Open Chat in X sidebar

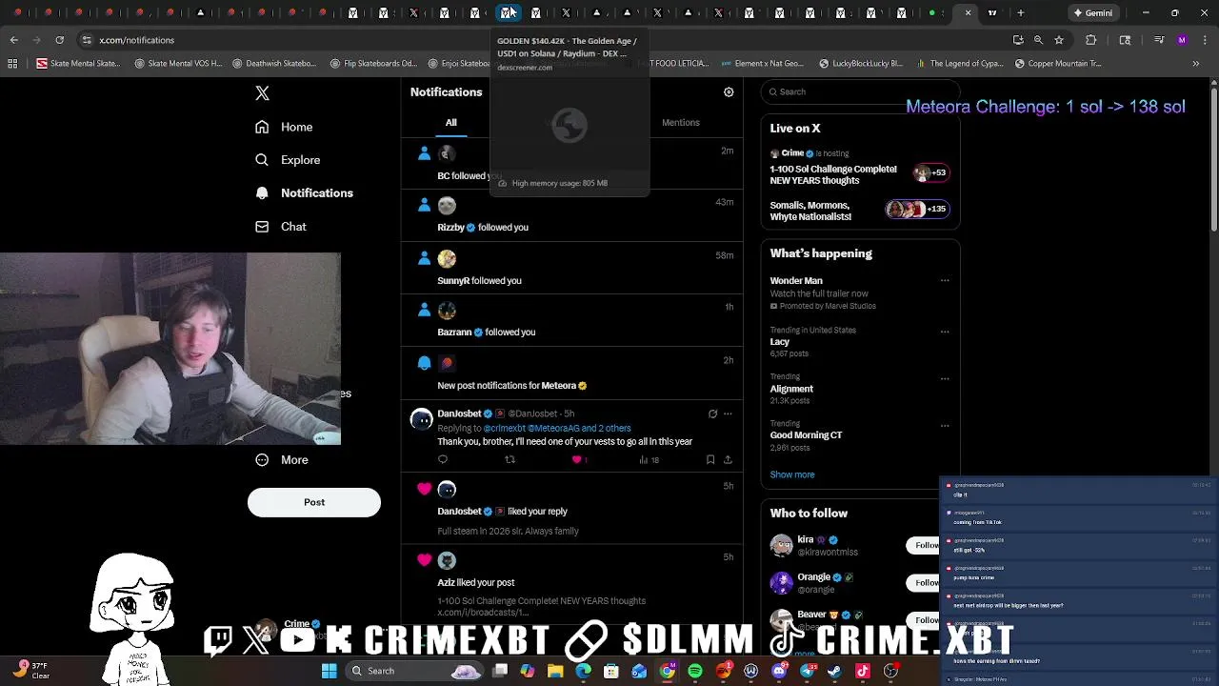click(x=281, y=227)
